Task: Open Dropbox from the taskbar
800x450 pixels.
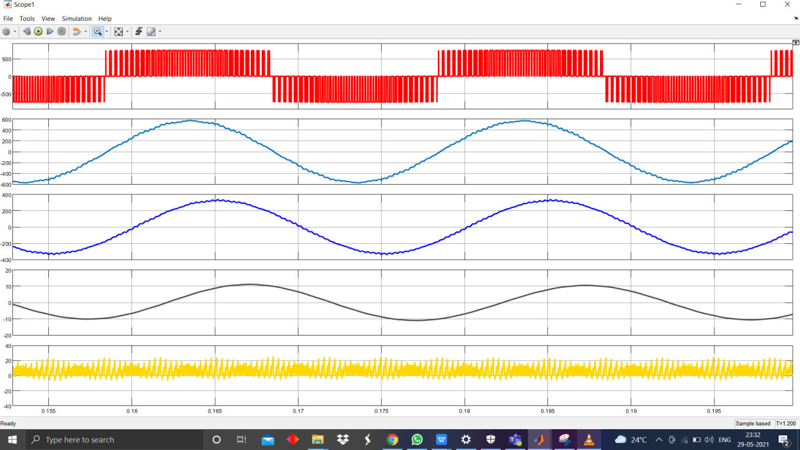Action: pyautogui.click(x=343, y=440)
